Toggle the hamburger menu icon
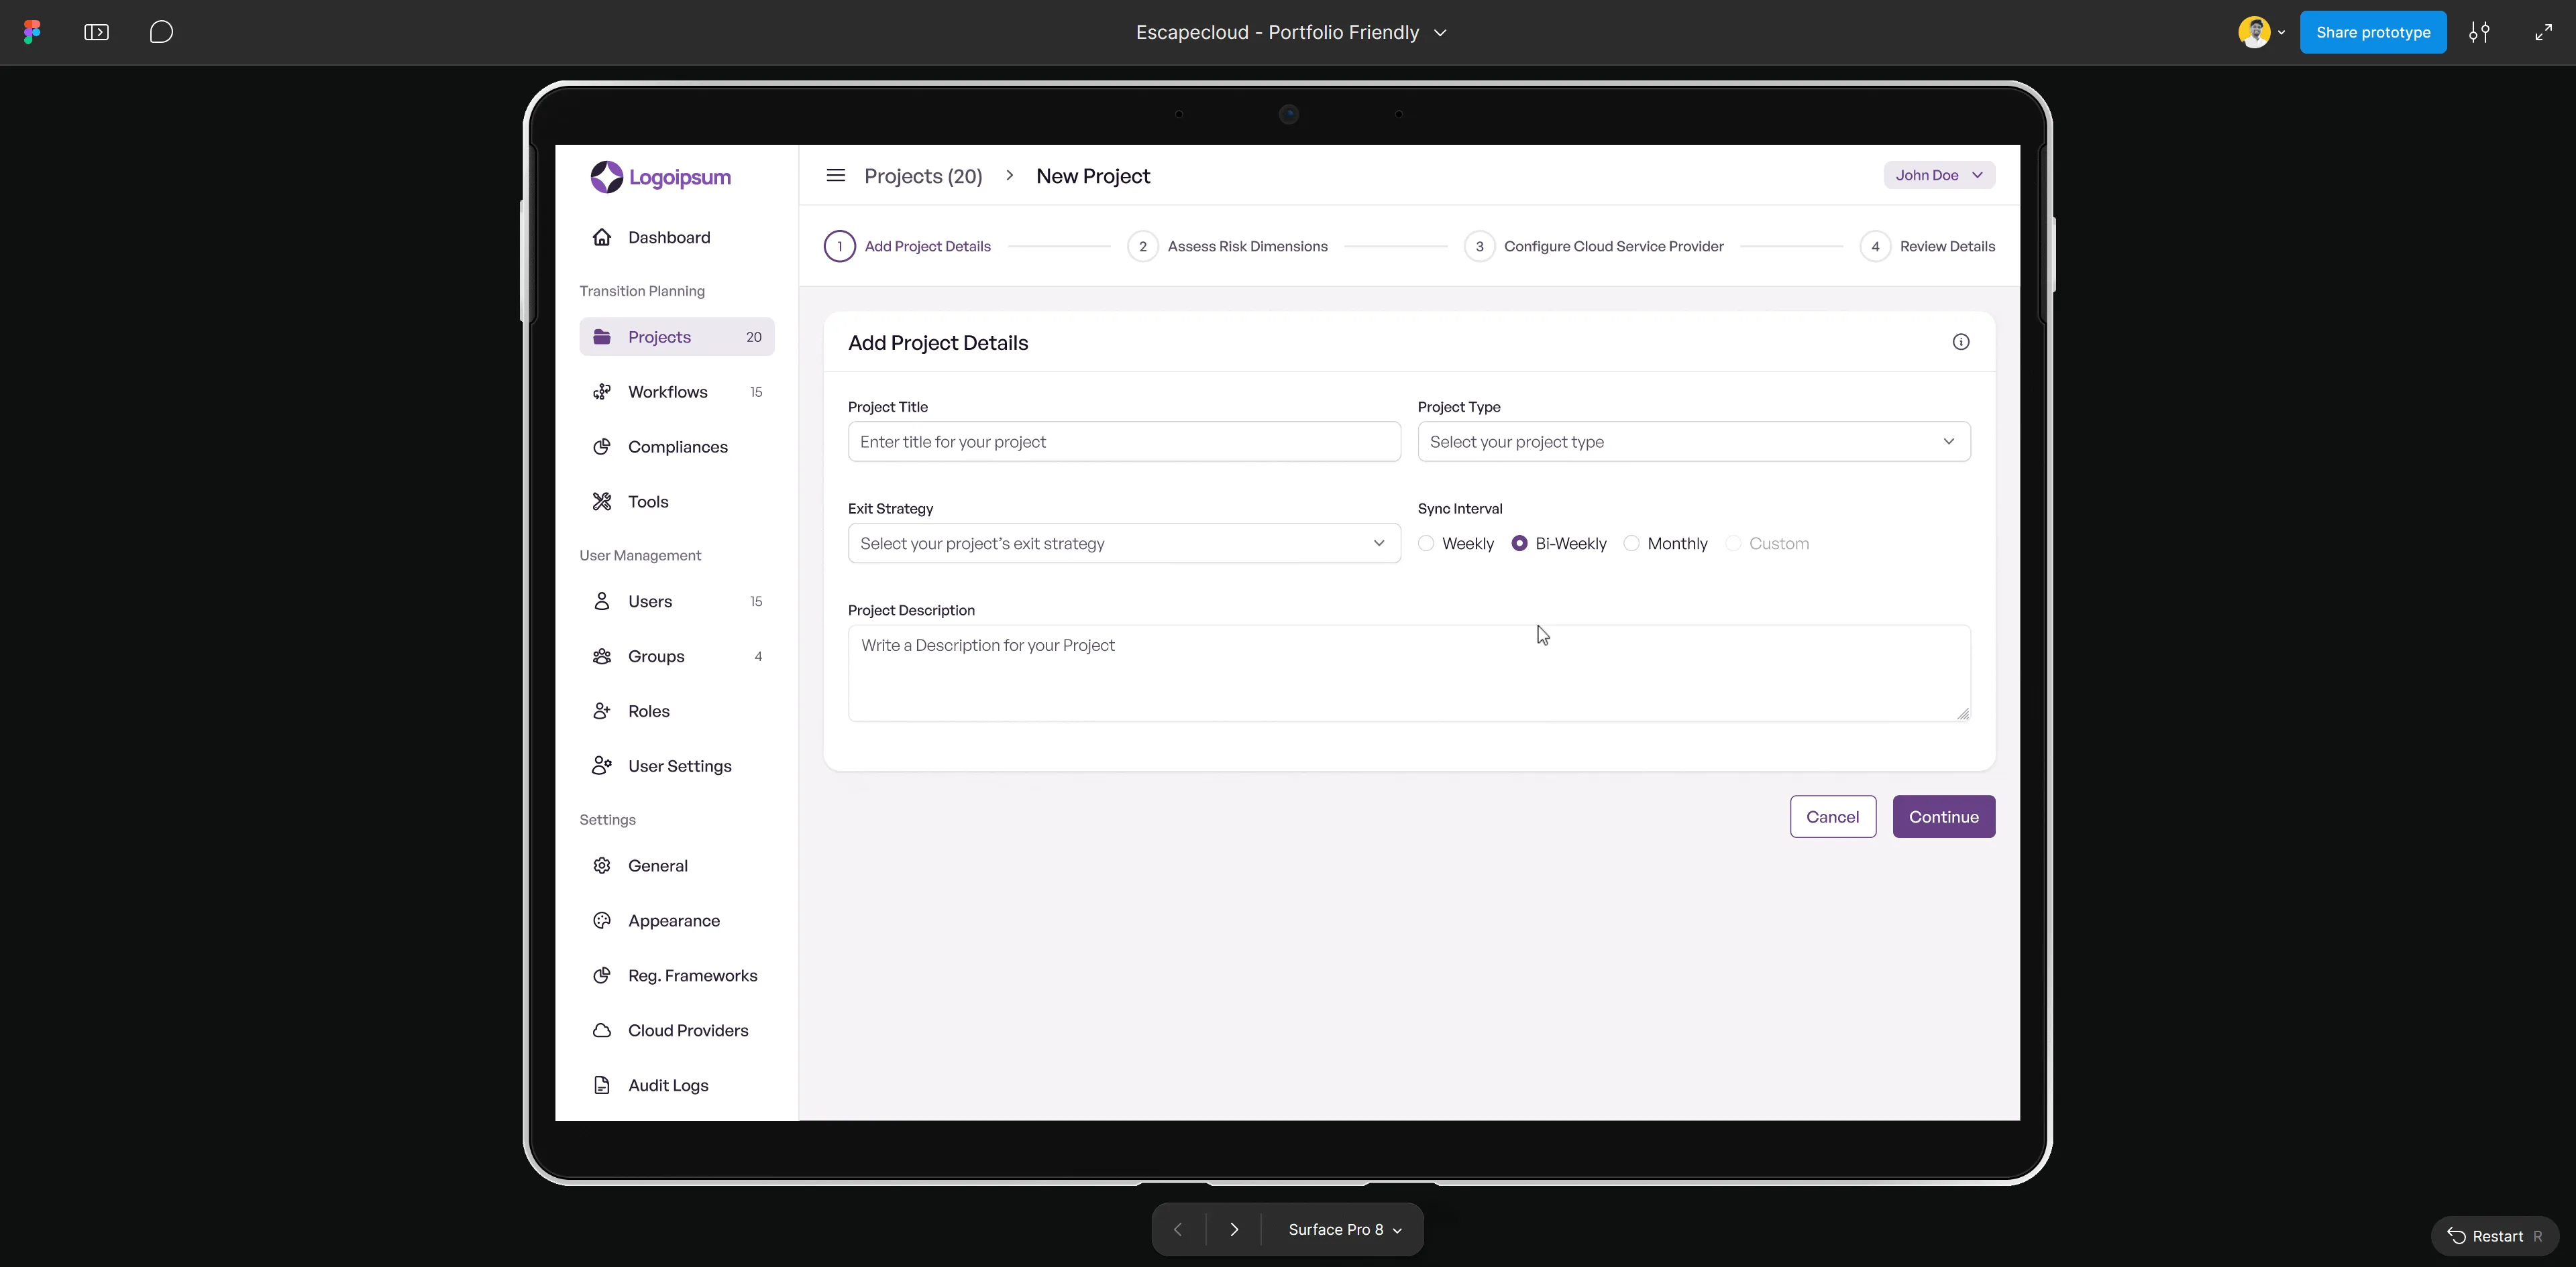 click(836, 176)
